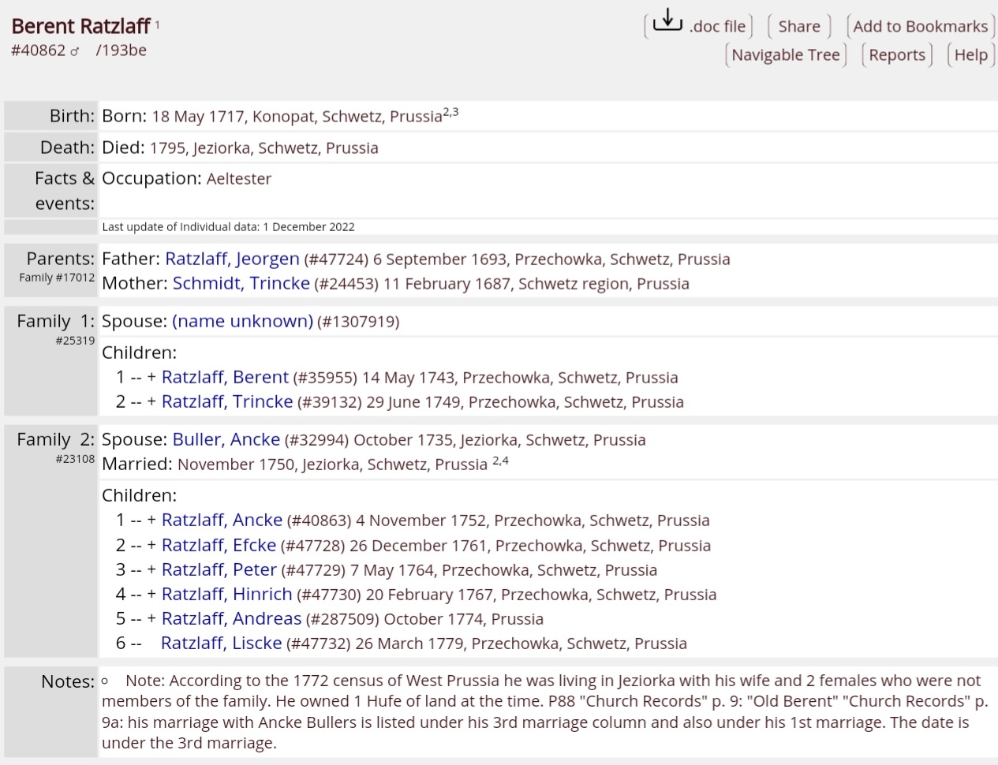
Task: Open child Ratzlaff, Andreas link
Action: tap(231, 618)
